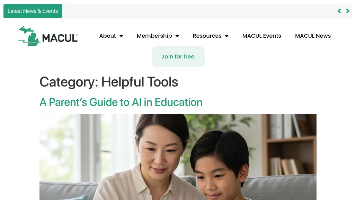This screenshot has width=356, height=200.
Task: Click the Latest News & Events label
Action: 33,11
